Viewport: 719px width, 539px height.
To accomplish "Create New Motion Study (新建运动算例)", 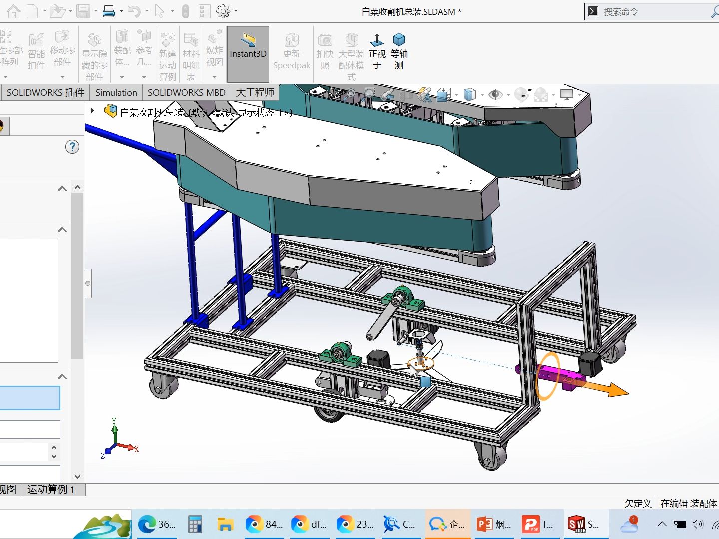I will tap(168, 56).
